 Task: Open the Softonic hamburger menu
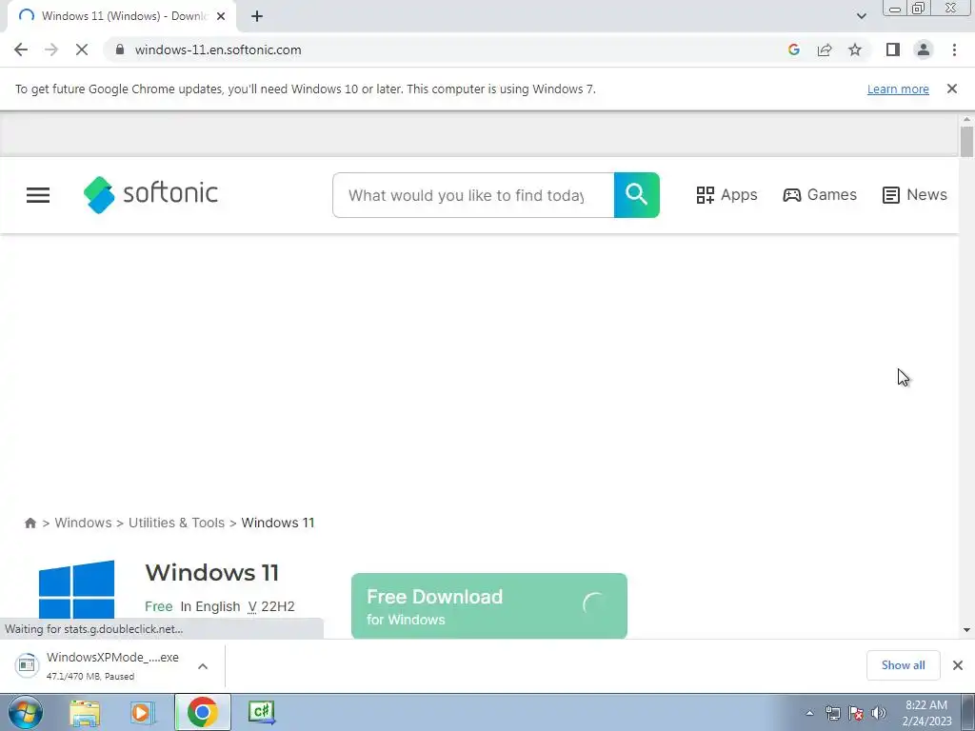pos(38,195)
